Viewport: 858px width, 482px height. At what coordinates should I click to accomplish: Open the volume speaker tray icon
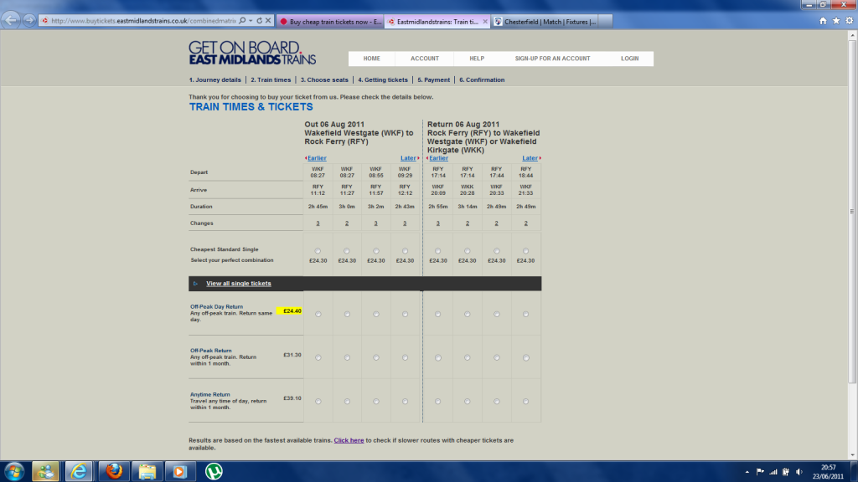click(x=799, y=472)
